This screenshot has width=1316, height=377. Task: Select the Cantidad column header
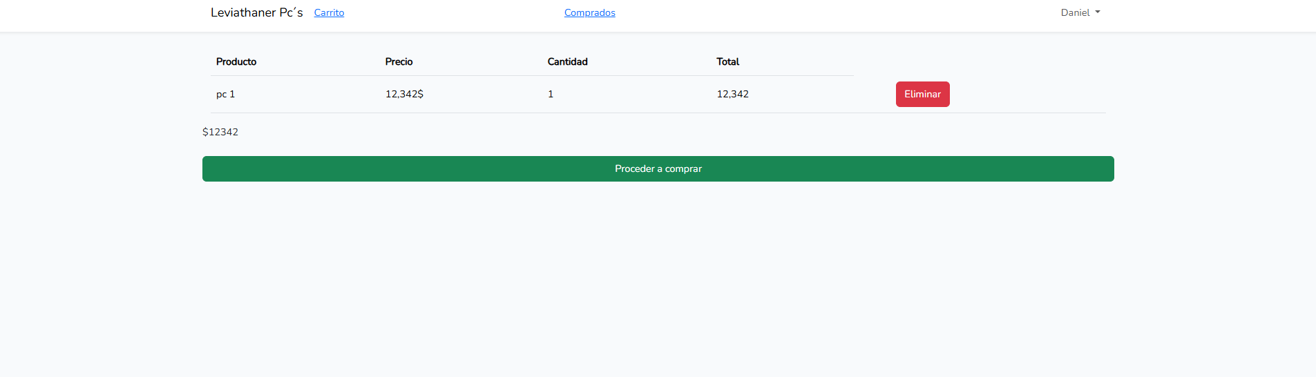568,61
